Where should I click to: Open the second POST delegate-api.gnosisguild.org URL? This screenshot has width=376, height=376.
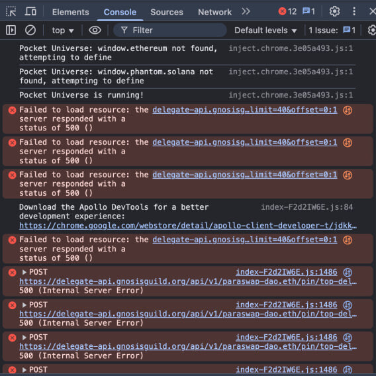188,314
